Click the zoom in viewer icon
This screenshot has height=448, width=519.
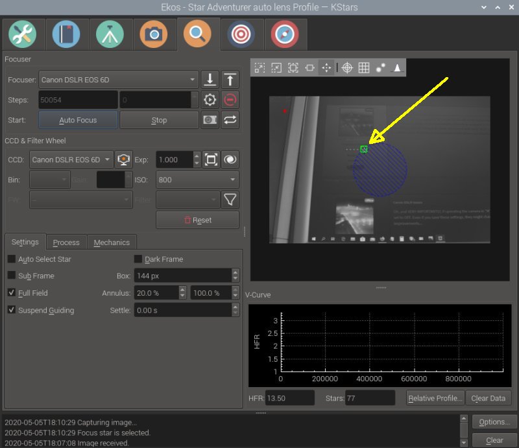pyautogui.click(x=259, y=68)
